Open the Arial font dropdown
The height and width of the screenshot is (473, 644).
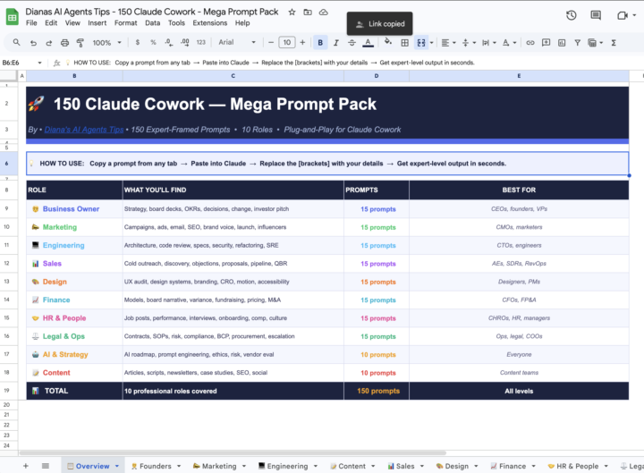(x=237, y=42)
